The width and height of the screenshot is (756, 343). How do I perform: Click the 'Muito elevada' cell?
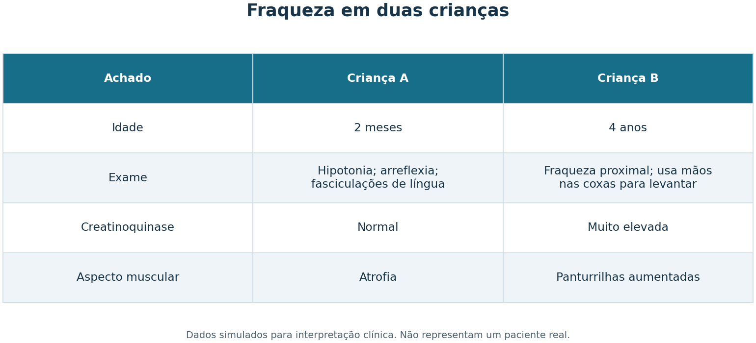click(x=628, y=228)
